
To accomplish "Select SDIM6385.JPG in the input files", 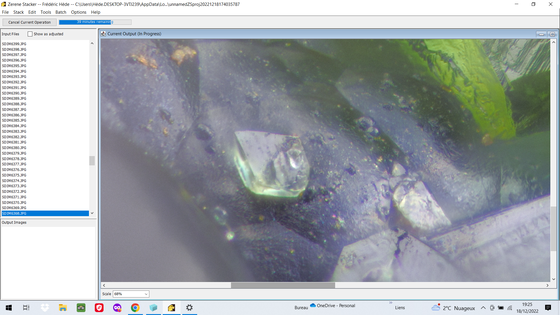I will pyautogui.click(x=14, y=120).
